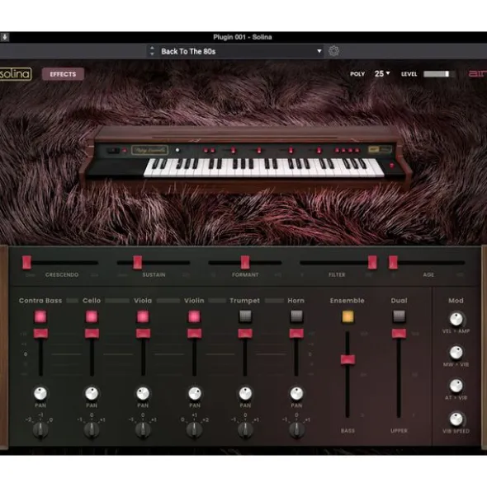Click the Viola Pan knob
The width and height of the screenshot is (487, 487).
[x=143, y=393]
